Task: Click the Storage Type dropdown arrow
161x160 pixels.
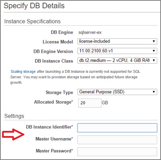Action: tap(154, 92)
